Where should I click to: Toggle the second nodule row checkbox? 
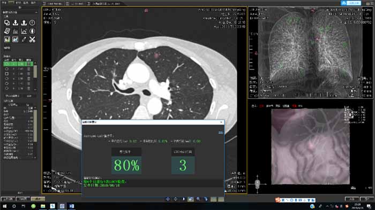(x=6, y=69)
